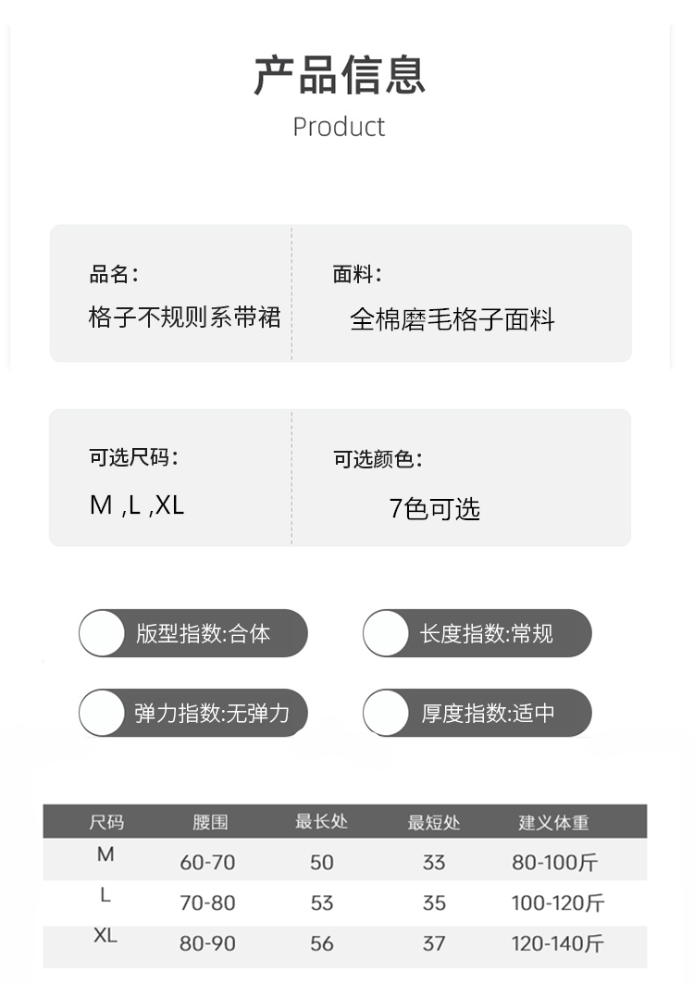Click the available sizes M ,L ,XL text
Screen dimensions: 694x984
coord(137,505)
